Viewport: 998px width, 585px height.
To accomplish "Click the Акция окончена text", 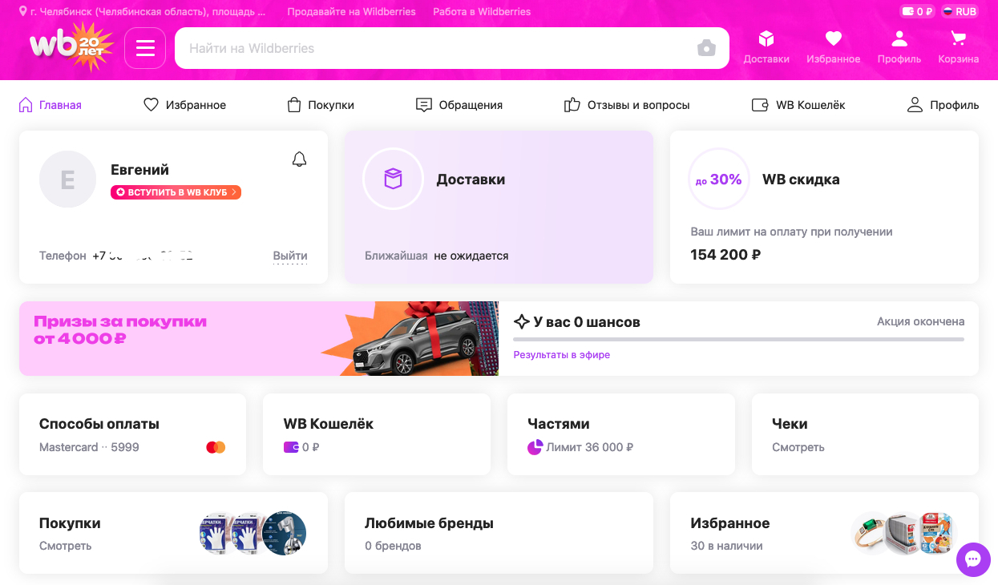I will point(920,321).
